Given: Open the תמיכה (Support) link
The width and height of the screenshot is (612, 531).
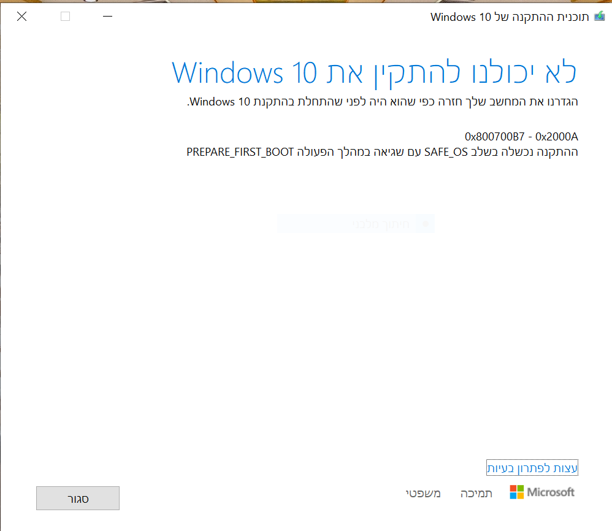Looking at the screenshot, I should (476, 493).
